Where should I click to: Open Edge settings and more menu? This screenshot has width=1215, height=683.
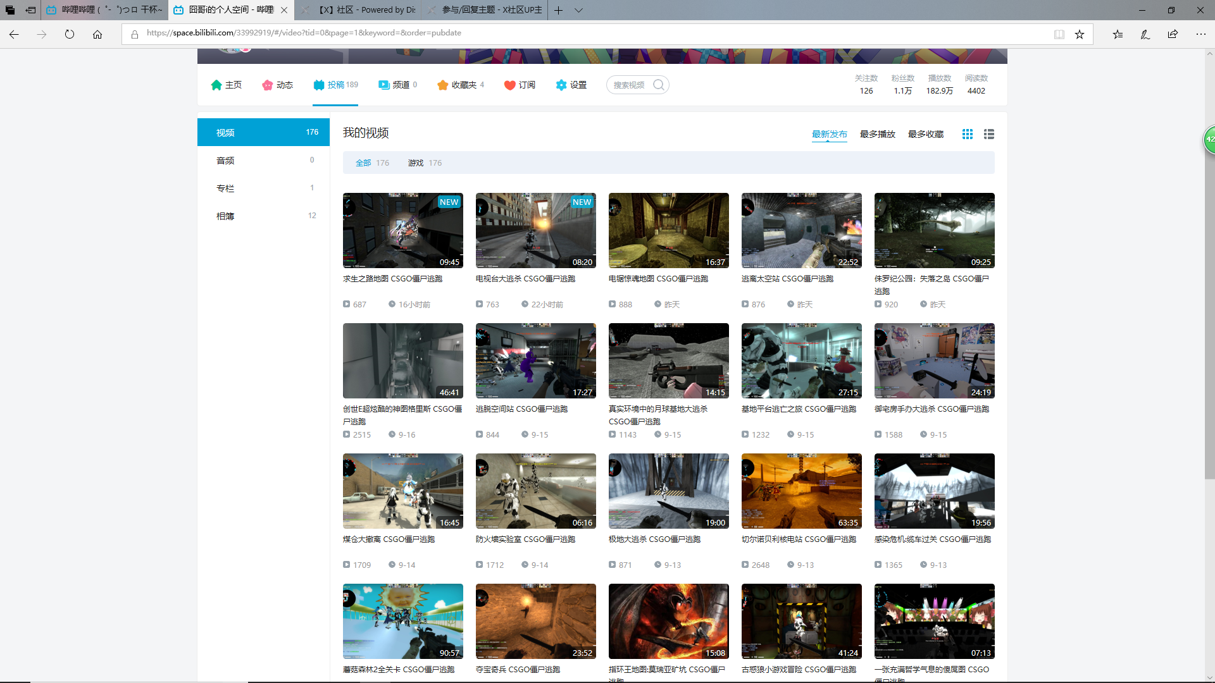[1200, 34]
